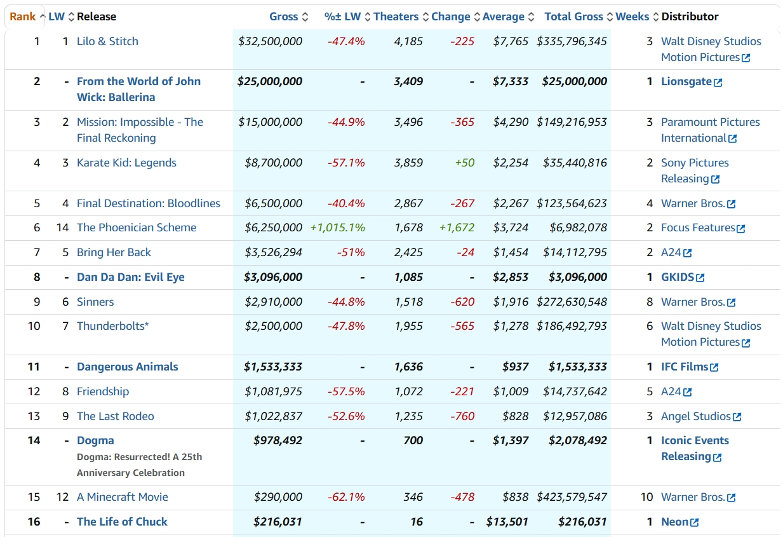Open Paramount Pictures International external link icon
Screen dimensions: 783x537
point(733,139)
